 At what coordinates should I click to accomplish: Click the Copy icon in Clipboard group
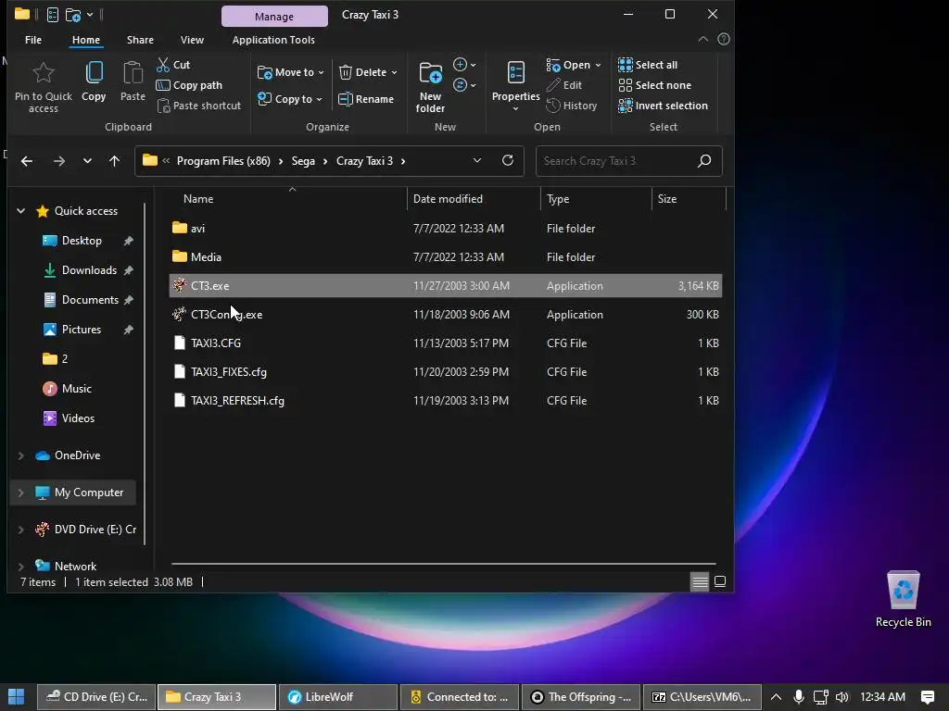tap(94, 73)
